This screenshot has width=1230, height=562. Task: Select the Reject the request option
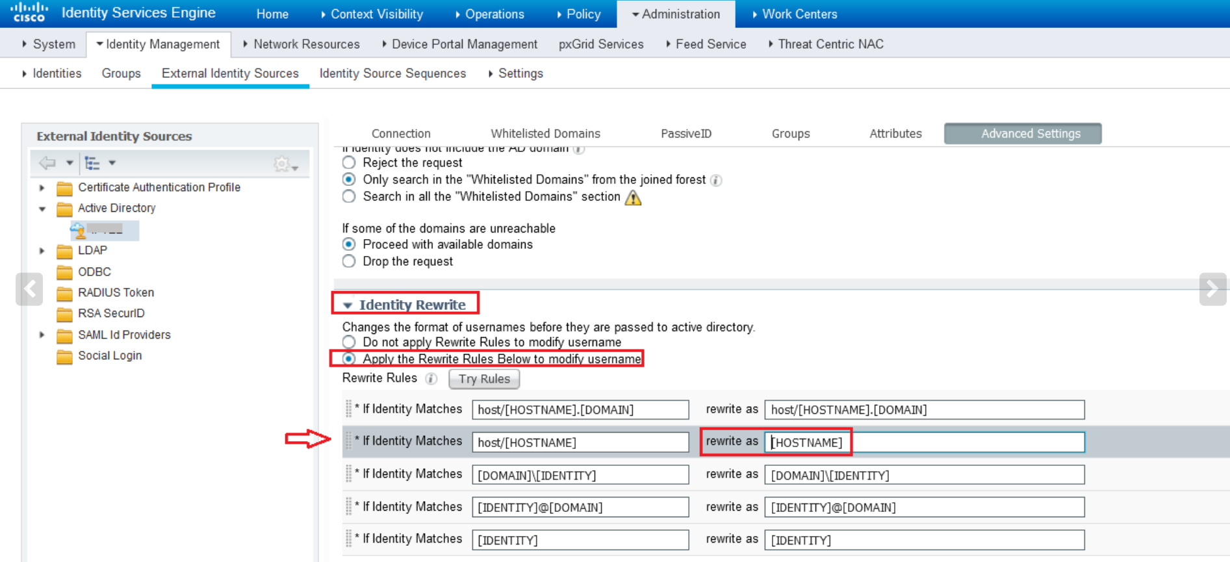point(349,162)
